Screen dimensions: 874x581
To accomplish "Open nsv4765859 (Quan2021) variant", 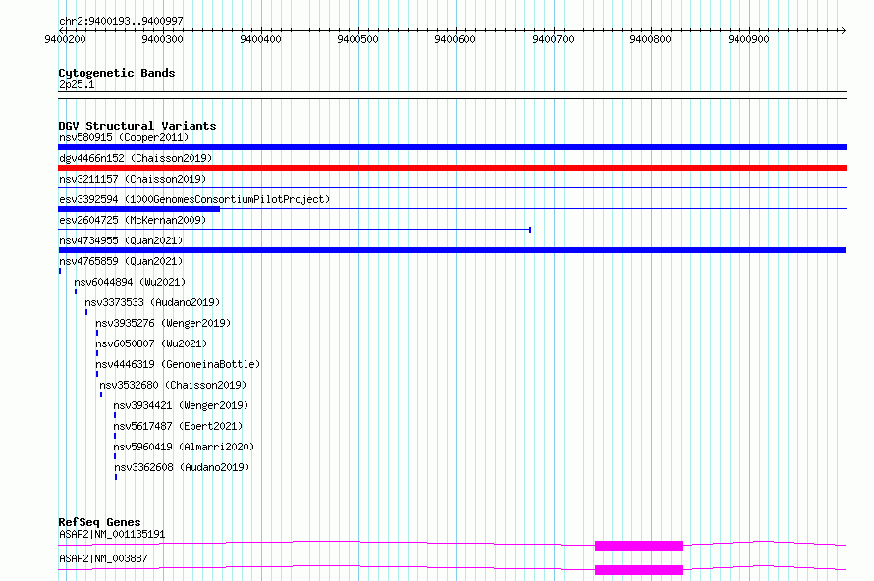I will [x=121, y=261].
